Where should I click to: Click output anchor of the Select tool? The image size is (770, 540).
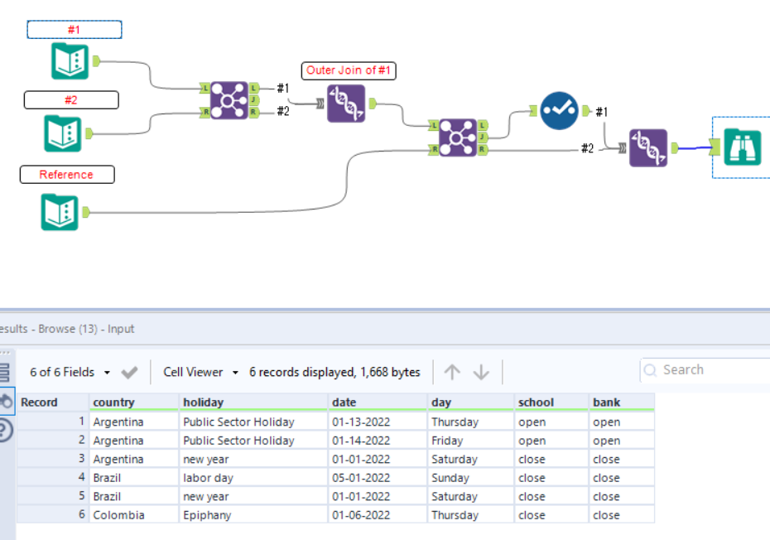(586, 110)
